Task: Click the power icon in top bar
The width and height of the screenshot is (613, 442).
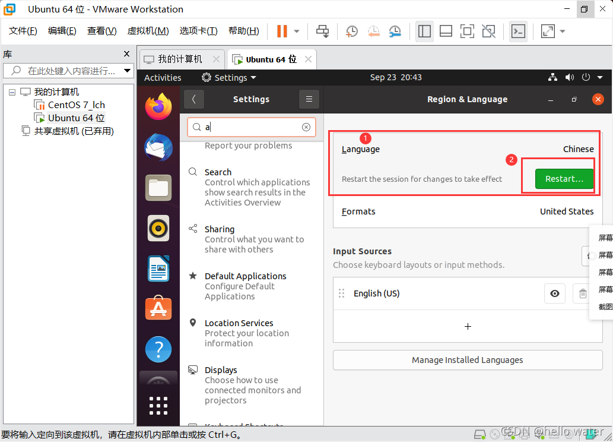Action: 586,77
